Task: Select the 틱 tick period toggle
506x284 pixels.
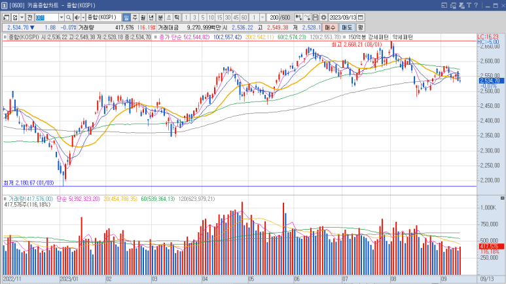Action: tap(177, 18)
